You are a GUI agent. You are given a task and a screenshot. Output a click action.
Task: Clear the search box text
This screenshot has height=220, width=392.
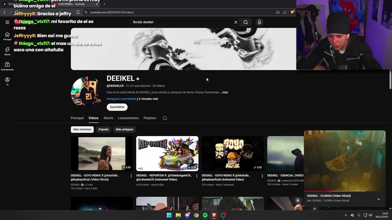[x=236, y=22]
